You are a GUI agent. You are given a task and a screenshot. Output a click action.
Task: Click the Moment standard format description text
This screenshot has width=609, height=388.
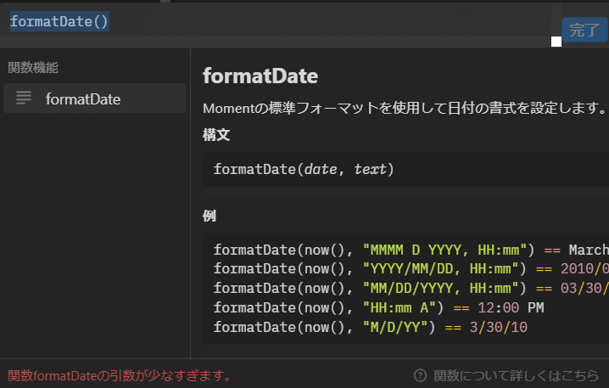click(x=404, y=108)
